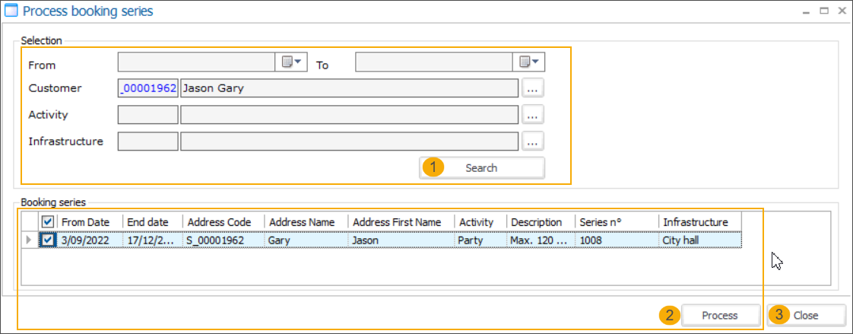This screenshot has height=334, width=853.
Task: Select the 17/12/2... End date cell
Action: point(153,240)
